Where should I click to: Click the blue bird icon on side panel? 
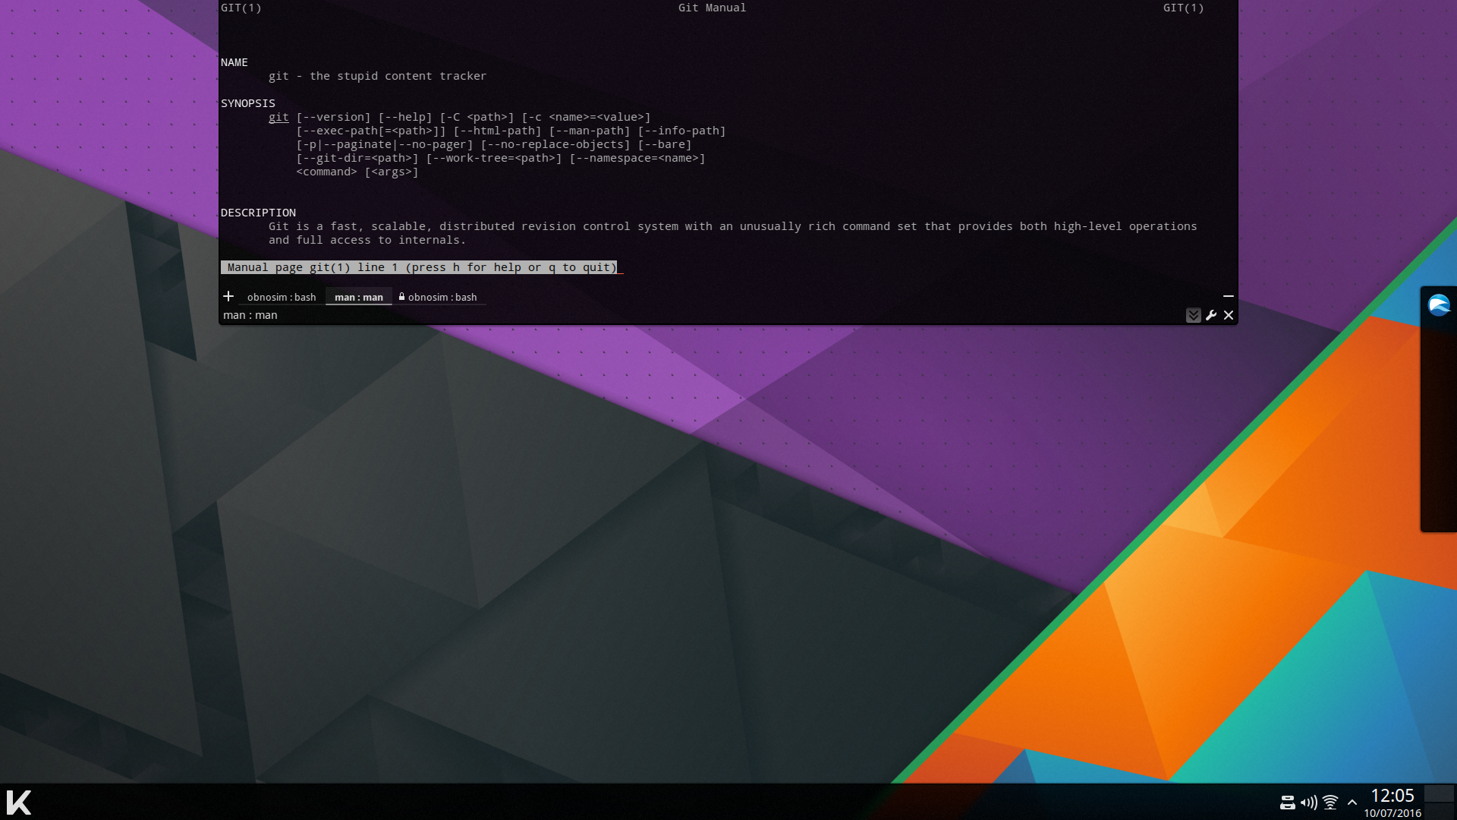1439,305
